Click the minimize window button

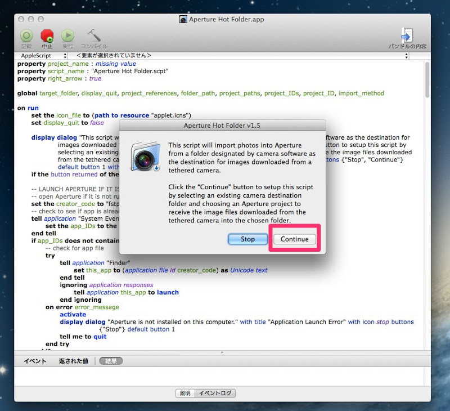(31, 19)
